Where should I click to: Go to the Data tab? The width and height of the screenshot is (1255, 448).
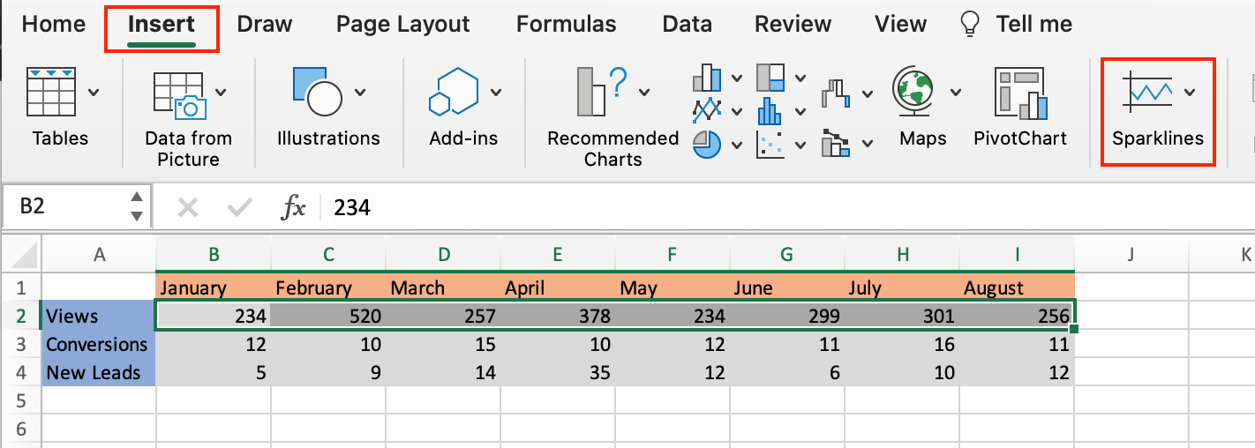tap(687, 25)
